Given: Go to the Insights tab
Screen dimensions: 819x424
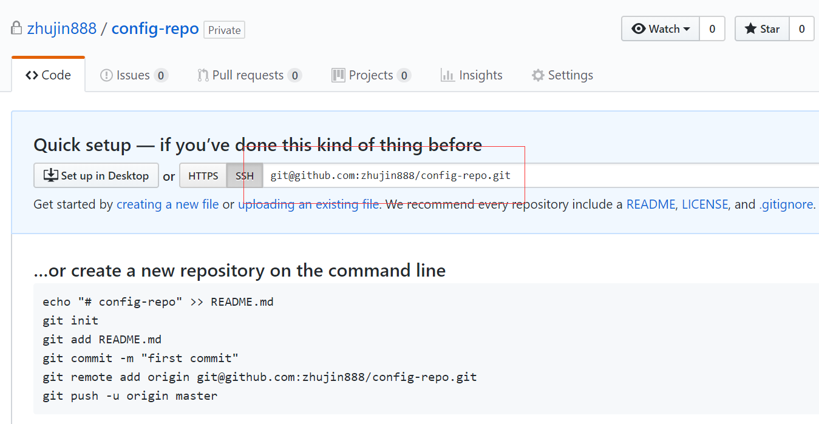Looking at the screenshot, I should [480, 75].
